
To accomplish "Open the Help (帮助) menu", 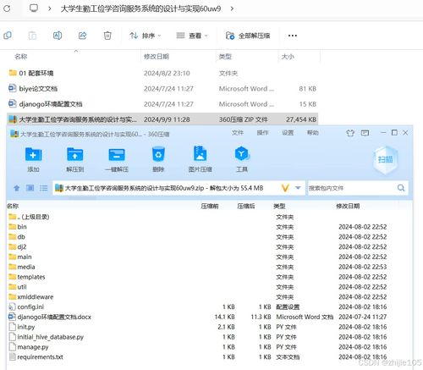I will tap(313, 133).
